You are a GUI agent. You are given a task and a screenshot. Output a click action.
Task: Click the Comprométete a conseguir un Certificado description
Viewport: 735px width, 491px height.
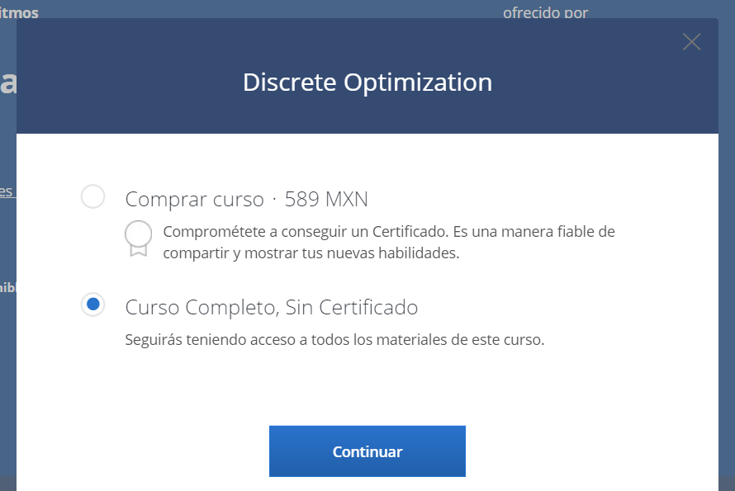coord(388,231)
